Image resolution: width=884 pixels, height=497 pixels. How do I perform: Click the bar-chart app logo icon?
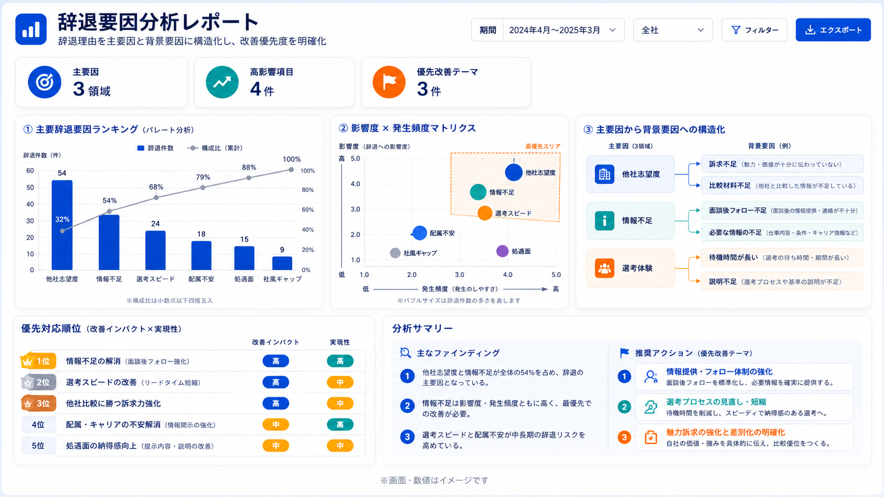[31, 29]
